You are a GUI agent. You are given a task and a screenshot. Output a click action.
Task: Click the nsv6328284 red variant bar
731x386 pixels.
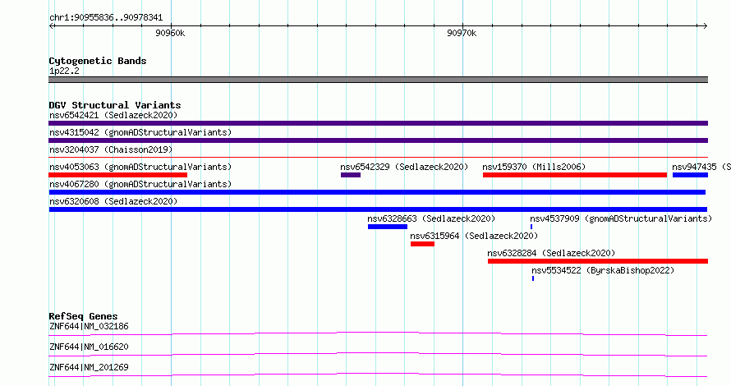pyautogui.click(x=598, y=261)
